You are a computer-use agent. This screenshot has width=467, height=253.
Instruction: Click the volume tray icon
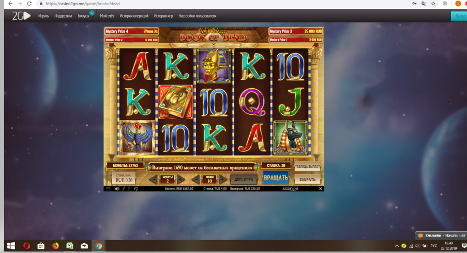[x=417, y=246]
